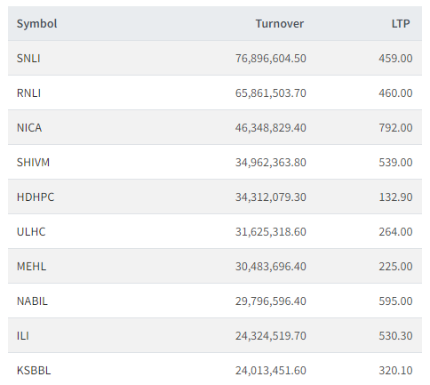Viewport: 430px width, 385px height.
Task: Click NABIL turnover 29,796,596.40
Action: pyautogui.click(x=271, y=301)
